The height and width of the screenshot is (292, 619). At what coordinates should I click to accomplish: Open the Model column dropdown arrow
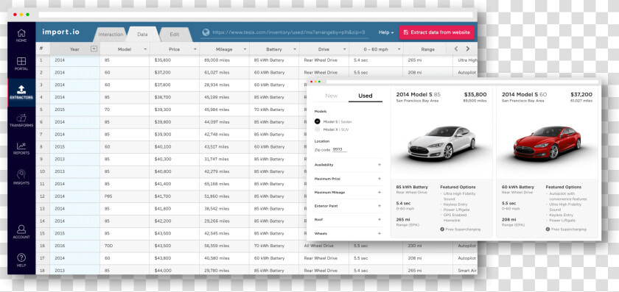click(x=145, y=49)
